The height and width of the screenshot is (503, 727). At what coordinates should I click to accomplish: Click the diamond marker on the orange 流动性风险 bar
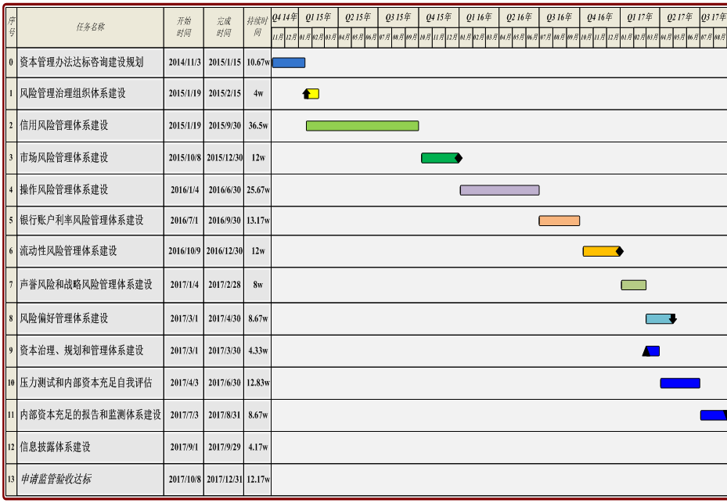tap(620, 251)
